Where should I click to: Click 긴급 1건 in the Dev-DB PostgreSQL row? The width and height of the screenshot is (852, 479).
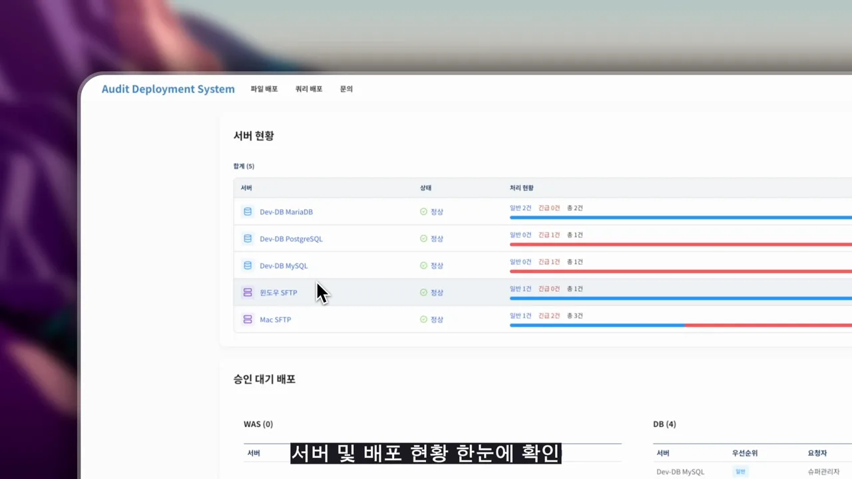point(549,235)
